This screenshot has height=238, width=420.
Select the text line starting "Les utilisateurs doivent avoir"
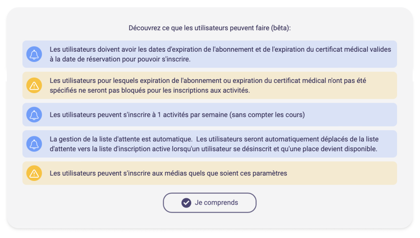pos(220,49)
